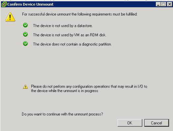The width and height of the screenshot is (173, 131).
Task: Click the text 'The device is not used by VM as an RDM disk.'
Action: tap(70, 35)
